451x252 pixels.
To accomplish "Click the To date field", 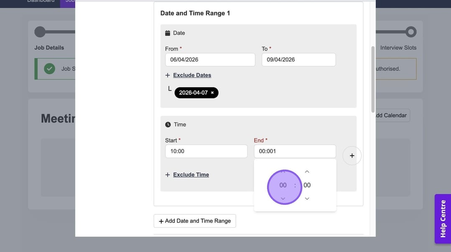I will click(298, 59).
